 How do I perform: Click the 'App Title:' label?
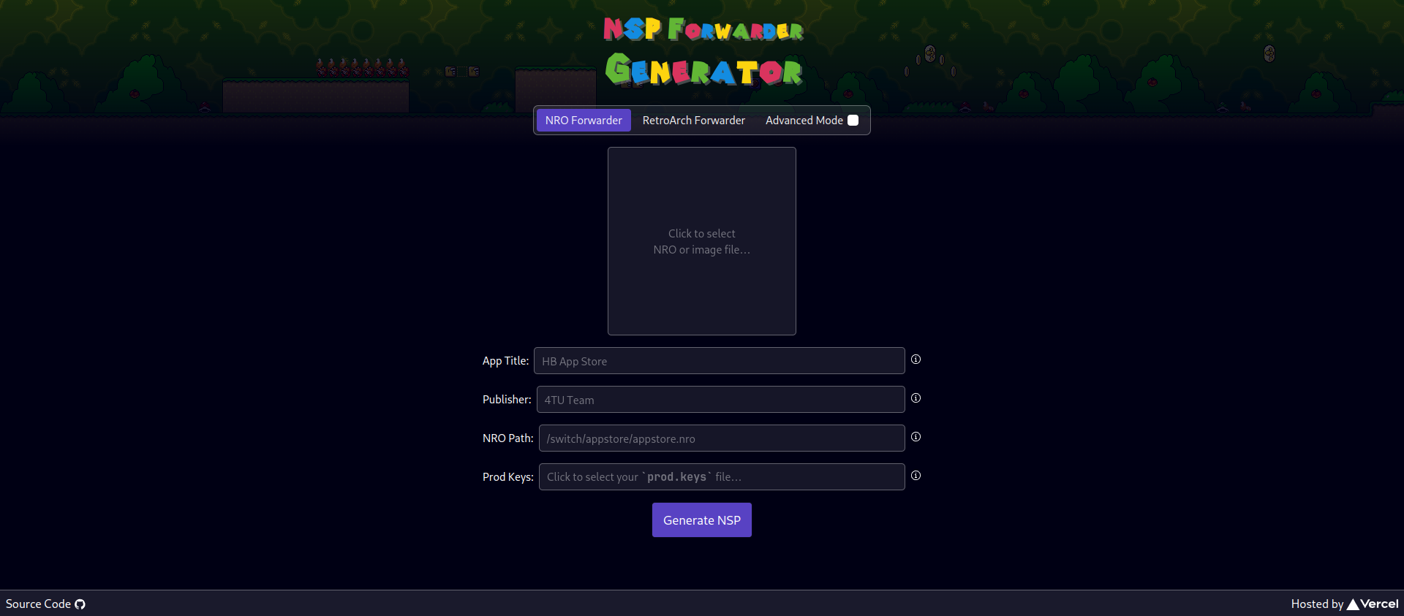click(505, 361)
